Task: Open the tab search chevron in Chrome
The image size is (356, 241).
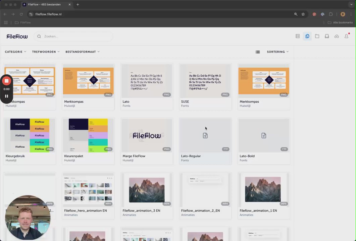Action: point(351,5)
